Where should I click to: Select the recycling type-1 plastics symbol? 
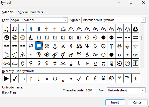[71, 29]
